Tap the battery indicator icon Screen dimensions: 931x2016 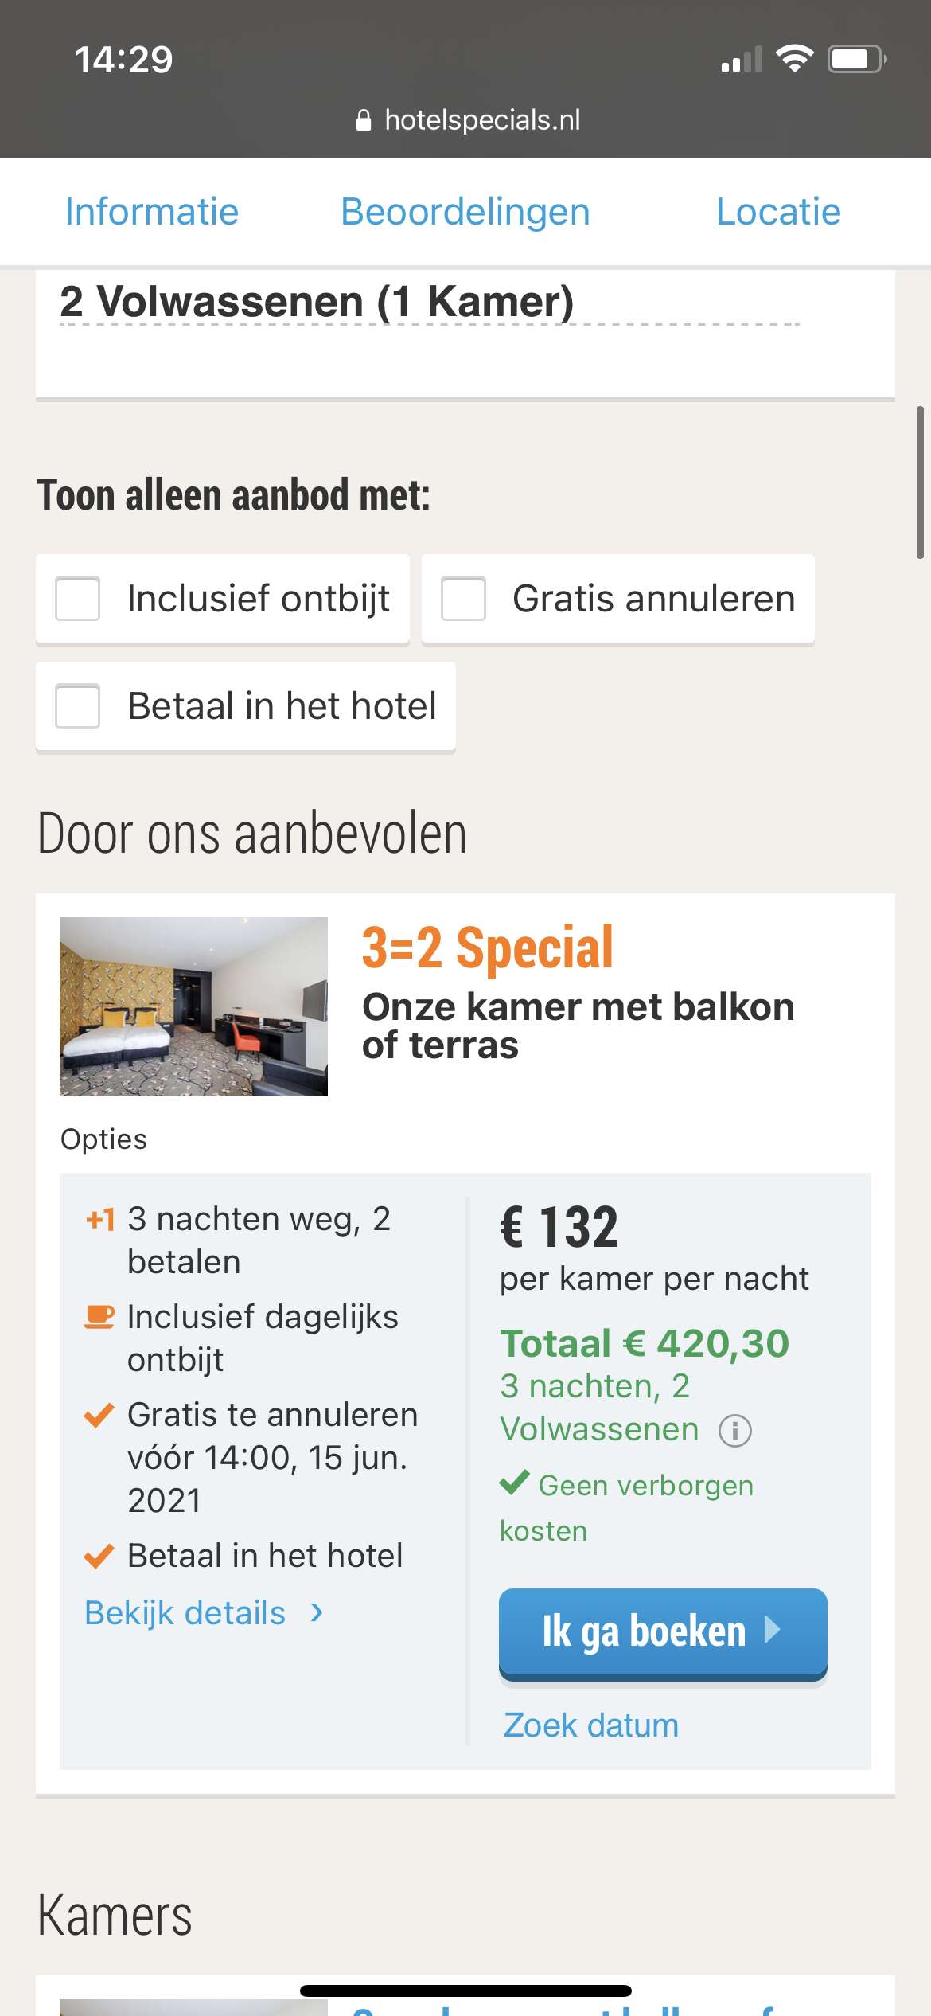(x=856, y=59)
